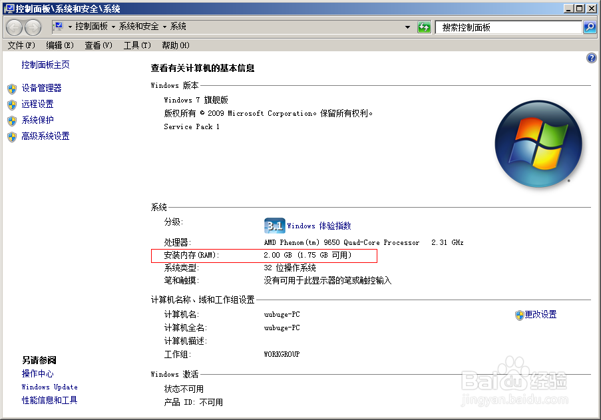Click 状态不可用 activation text

pyautogui.click(x=184, y=389)
